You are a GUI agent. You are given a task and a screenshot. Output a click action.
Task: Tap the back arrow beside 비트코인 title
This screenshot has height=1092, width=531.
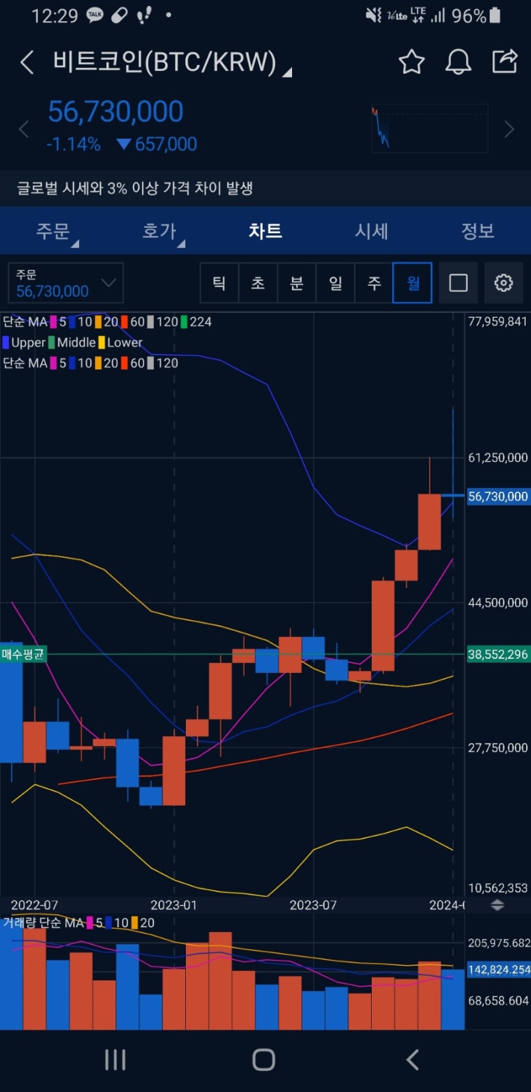pyautogui.click(x=27, y=62)
